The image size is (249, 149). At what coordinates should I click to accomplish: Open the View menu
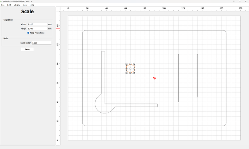point(25,5)
